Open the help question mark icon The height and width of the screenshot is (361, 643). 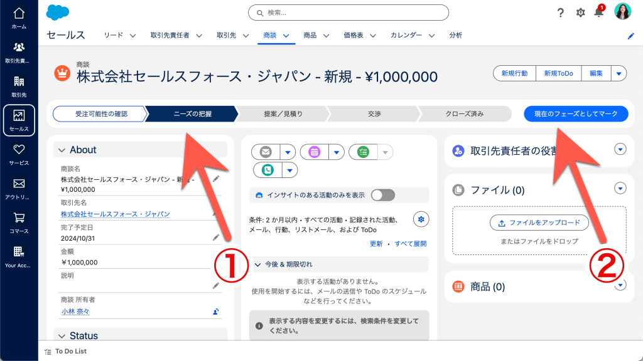click(561, 13)
